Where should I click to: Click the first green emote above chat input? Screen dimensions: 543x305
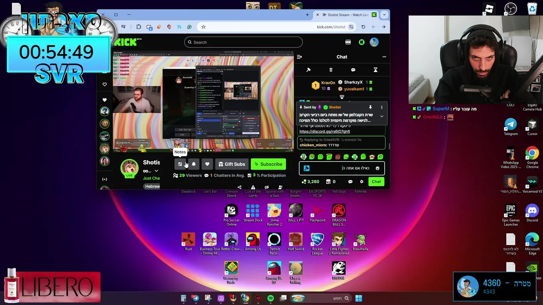303,157
